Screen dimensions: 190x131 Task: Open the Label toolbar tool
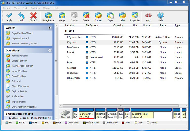pos(122,17)
